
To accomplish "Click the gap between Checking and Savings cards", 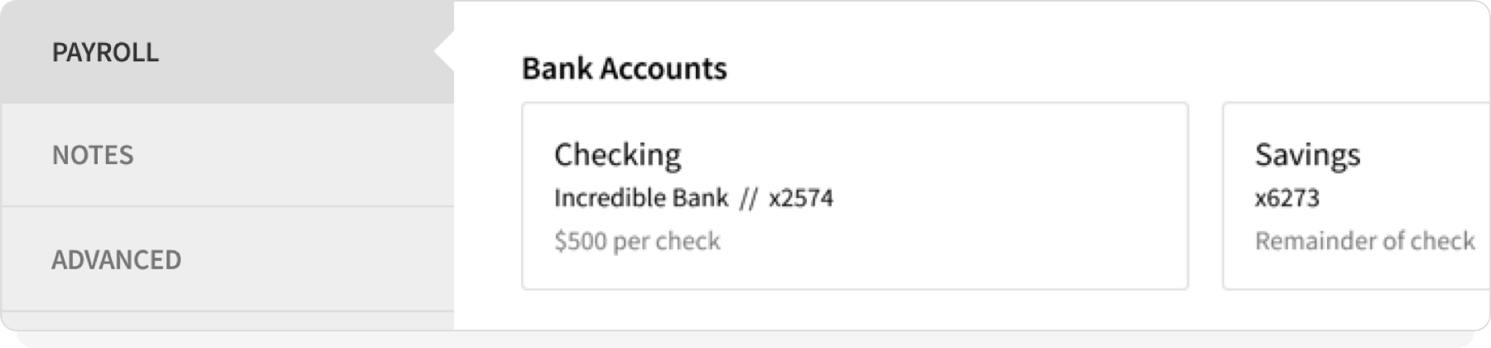I will pos(1205,196).
